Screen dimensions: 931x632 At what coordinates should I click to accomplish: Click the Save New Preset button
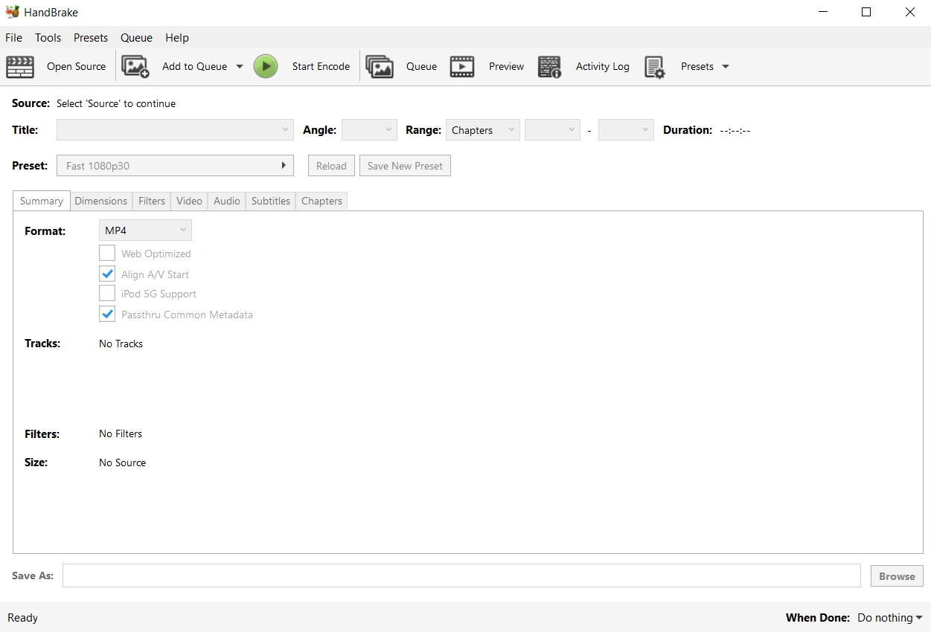[x=405, y=165]
